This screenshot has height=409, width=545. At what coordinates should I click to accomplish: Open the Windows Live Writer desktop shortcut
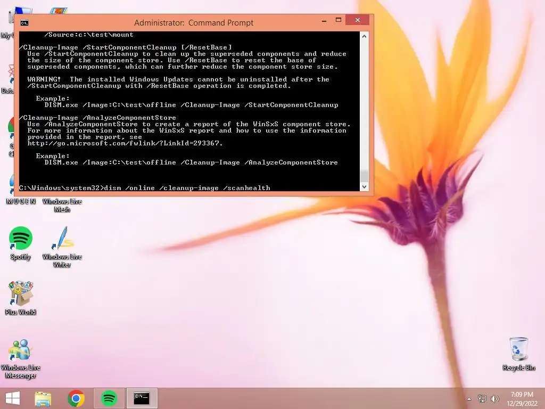[62, 247]
